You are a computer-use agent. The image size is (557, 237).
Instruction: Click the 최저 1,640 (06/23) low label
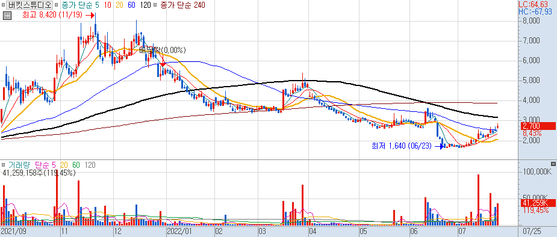click(402, 146)
